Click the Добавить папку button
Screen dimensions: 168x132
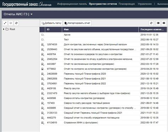(x=51, y=23)
